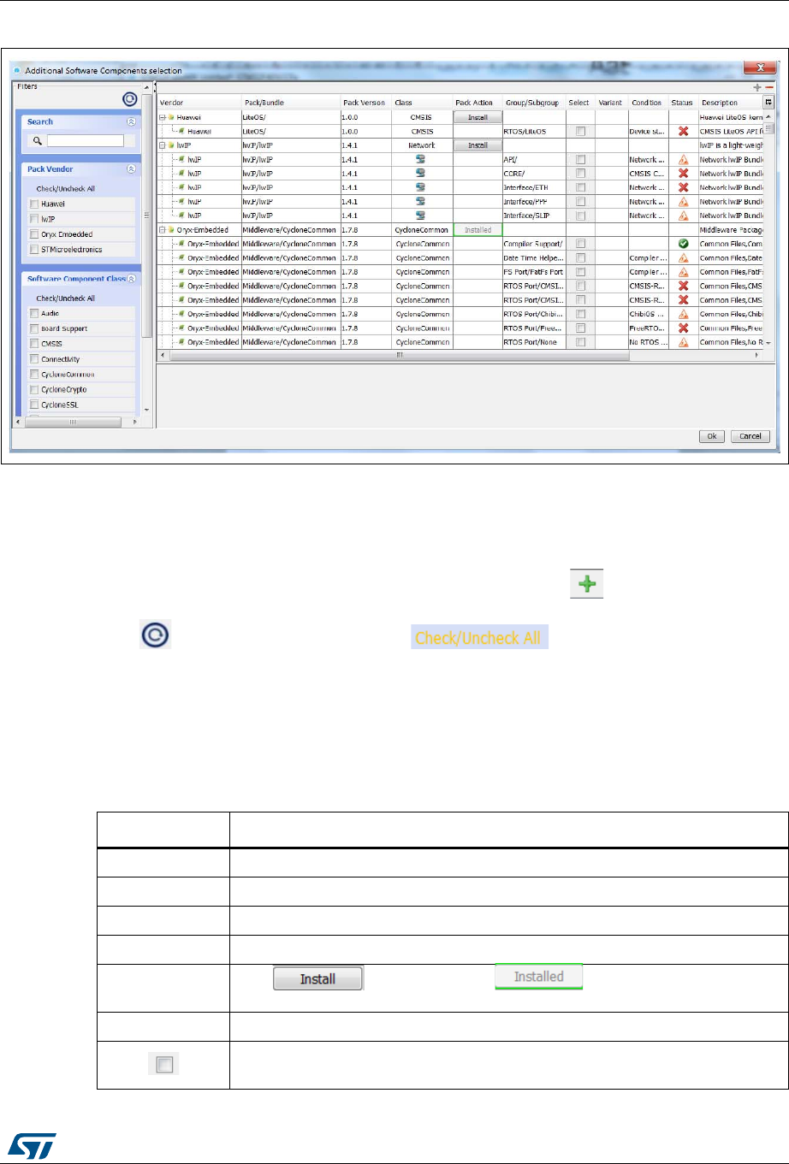This screenshot has height=1164, width=789.
Task: Click the network class icon in the Interface/SLIP row
Action: point(420,216)
